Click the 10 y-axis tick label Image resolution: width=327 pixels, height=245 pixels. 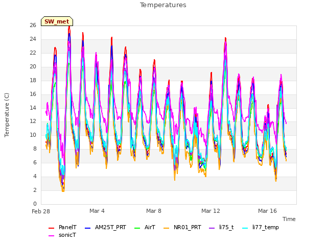[x=33, y=135]
